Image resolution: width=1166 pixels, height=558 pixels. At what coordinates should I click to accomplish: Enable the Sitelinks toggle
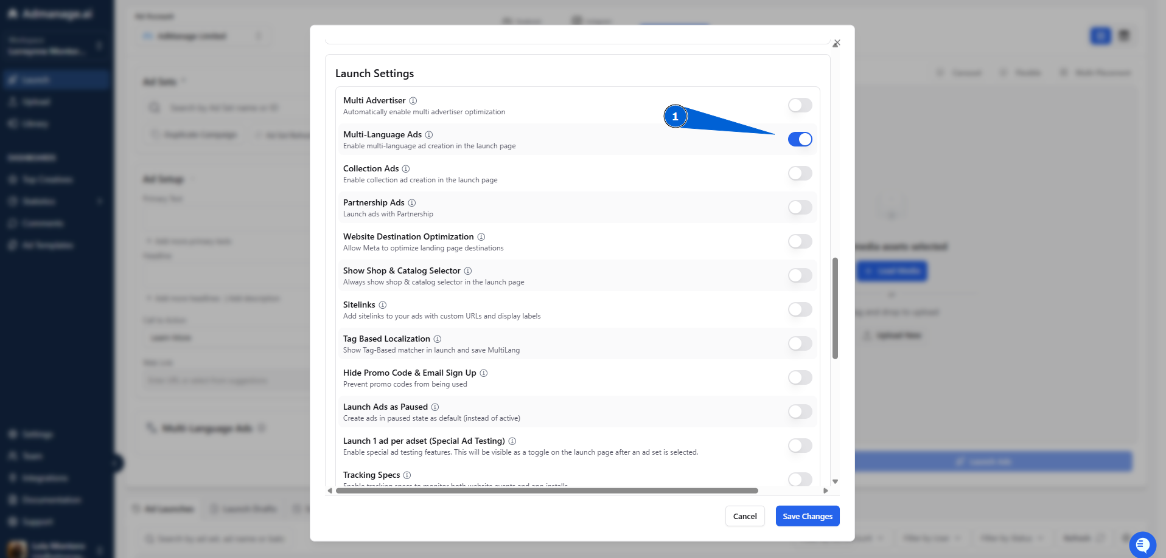tap(800, 309)
